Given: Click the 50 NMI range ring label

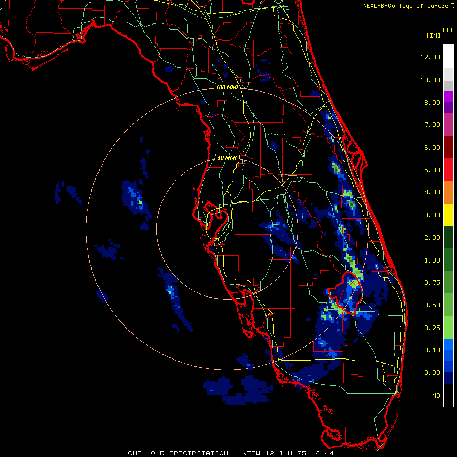Looking at the screenshot, I should tap(227, 158).
